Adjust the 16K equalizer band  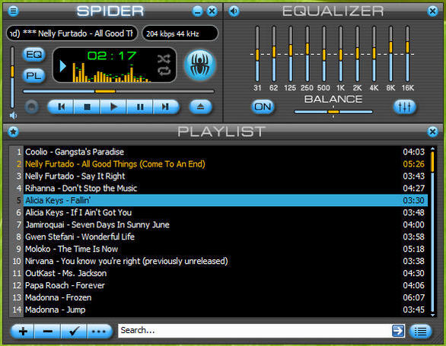[407, 54]
